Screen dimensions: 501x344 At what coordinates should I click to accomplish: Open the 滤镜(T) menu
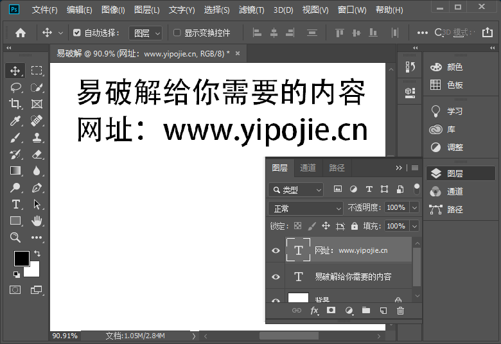[251, 10]
